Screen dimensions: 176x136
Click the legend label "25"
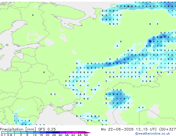[x=54, y=135]
